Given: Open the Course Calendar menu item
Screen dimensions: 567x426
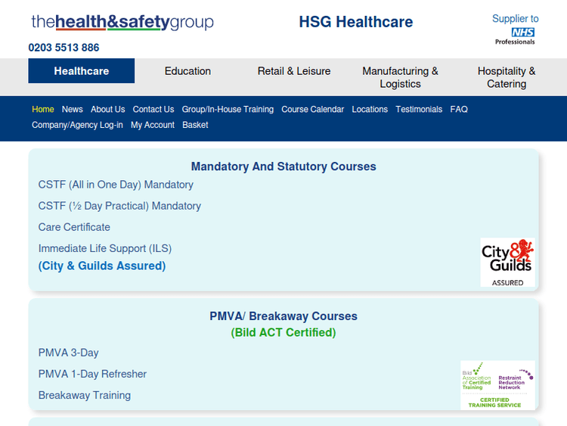Looking at the screenshot, I should click(x=312, y=109).
